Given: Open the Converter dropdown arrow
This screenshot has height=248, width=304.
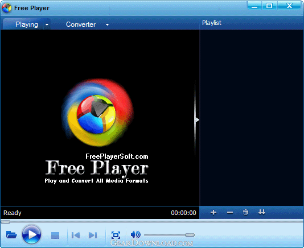Looking at the screenshot, I should pyautogui.click(x=107, y=25).
